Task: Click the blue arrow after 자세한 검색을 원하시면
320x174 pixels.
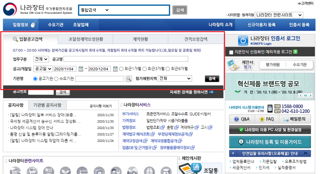Action: [211, 92]
